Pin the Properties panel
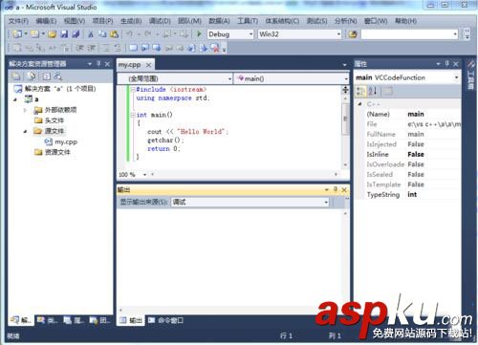Viewport: 478px width, 345px height. 447,64
